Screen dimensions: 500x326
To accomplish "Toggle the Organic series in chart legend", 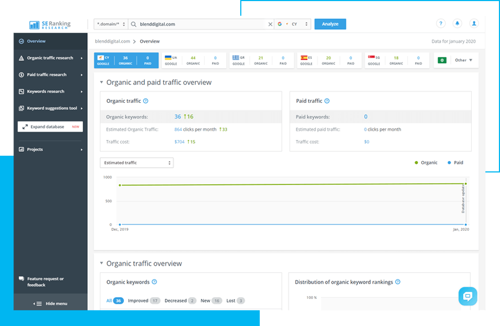I will coord(426,163).
